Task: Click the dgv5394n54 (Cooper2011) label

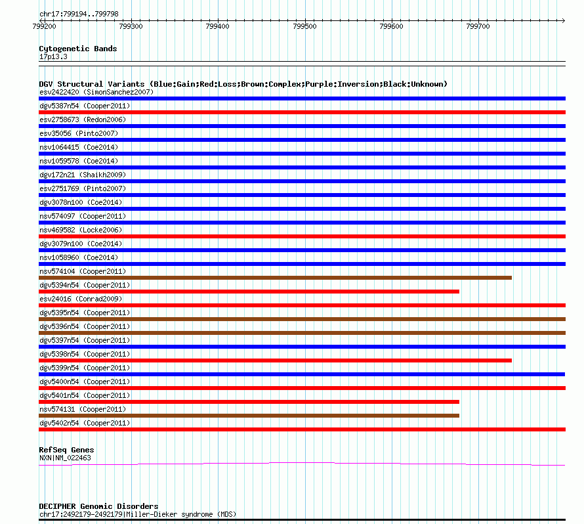Action: tap(85, 285)
